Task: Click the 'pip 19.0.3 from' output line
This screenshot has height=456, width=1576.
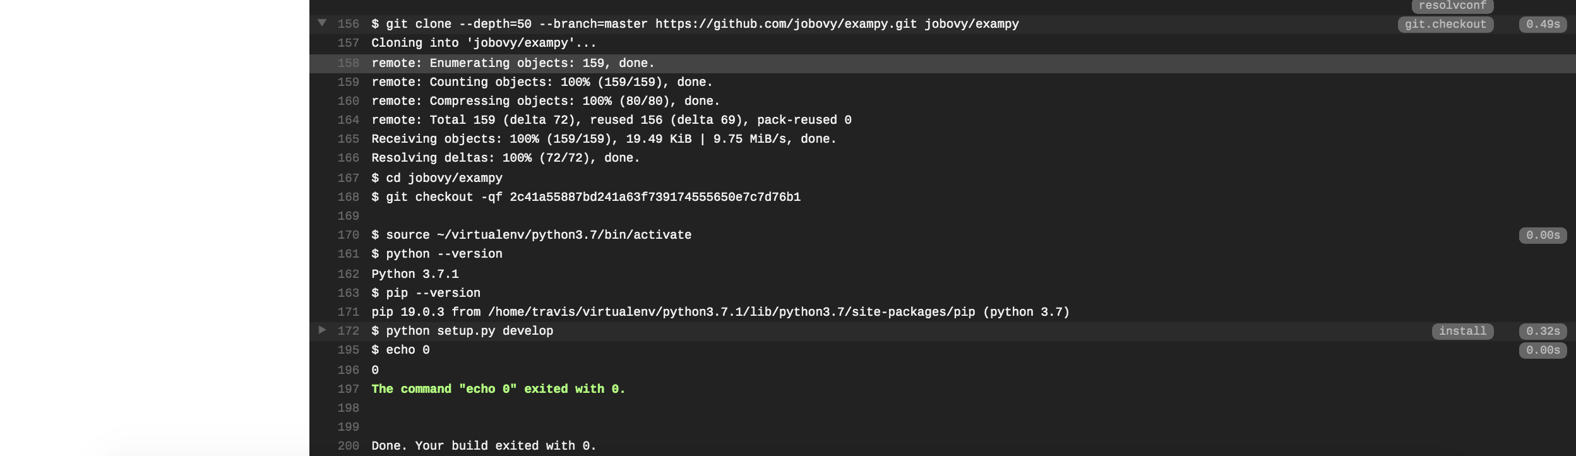Action: click(x=720, y=312)
